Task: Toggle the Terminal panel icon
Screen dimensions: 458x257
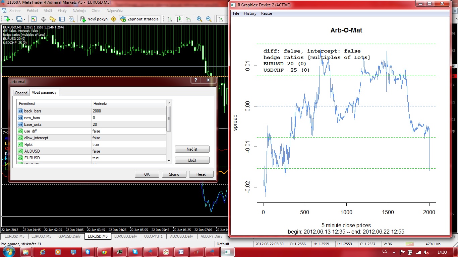Action: 62,19
